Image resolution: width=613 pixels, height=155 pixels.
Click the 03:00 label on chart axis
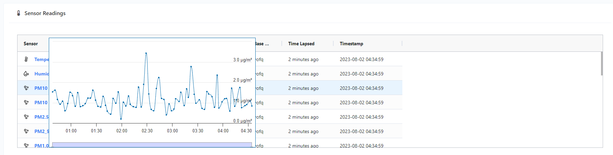point(172,131)
